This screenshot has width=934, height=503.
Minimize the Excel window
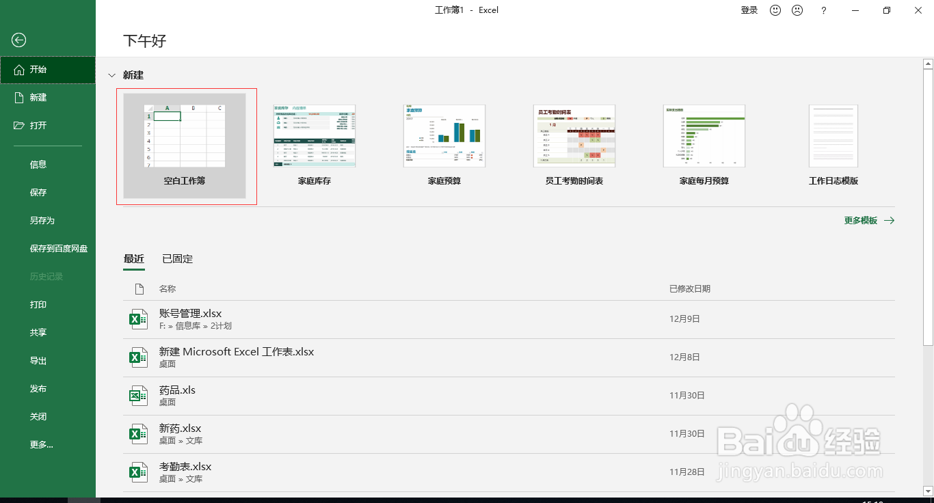(x=855, y=10)
